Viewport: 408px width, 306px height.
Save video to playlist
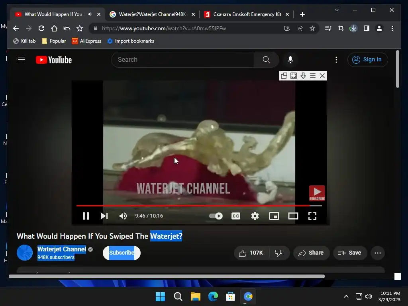[x=350, y=253]
